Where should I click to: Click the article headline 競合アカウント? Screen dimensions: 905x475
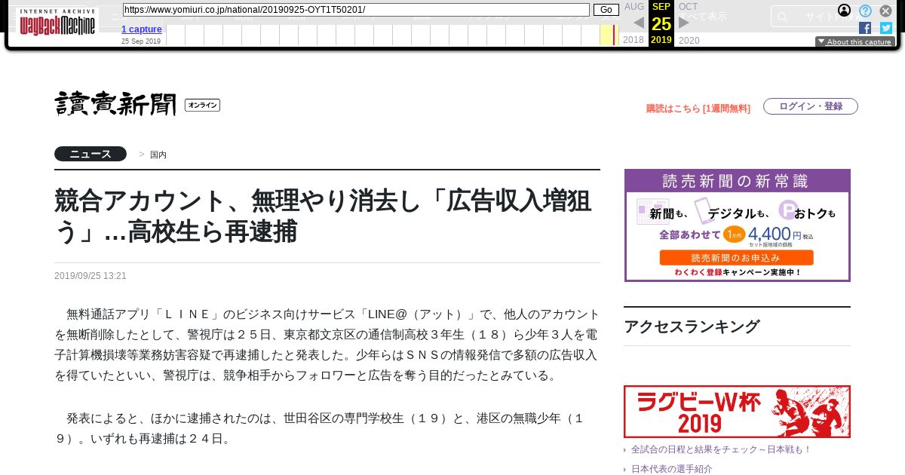click(323, 216)
